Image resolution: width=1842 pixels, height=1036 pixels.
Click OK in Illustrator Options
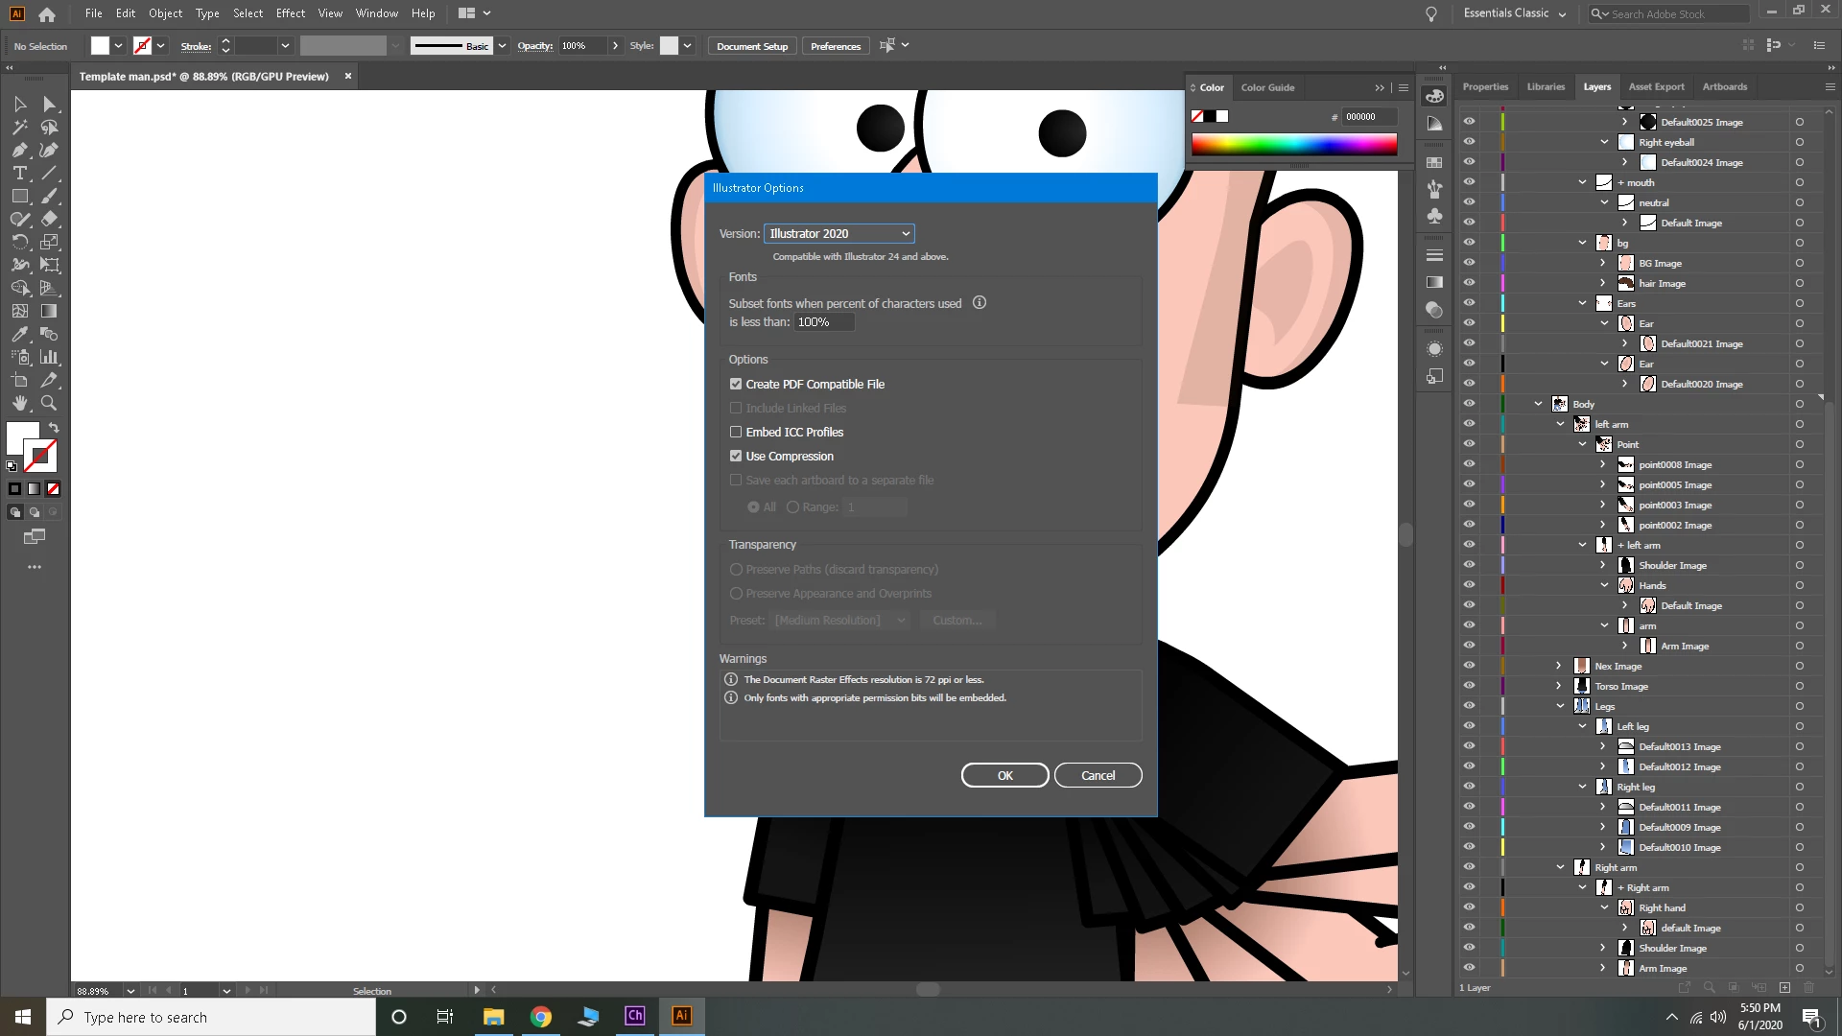pyautogui.click(x=1004, y=775)
